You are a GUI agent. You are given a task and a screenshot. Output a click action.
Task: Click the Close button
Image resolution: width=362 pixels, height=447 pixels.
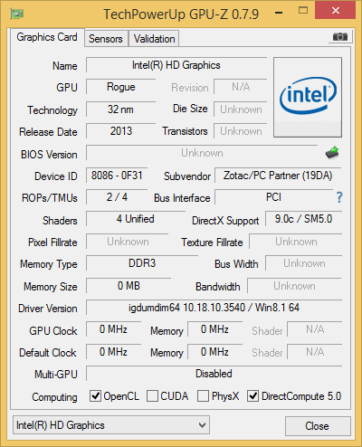pyautogui.click(x=318, y=426)
